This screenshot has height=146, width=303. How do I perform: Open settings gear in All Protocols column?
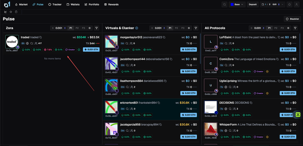[x=288, y=28]
